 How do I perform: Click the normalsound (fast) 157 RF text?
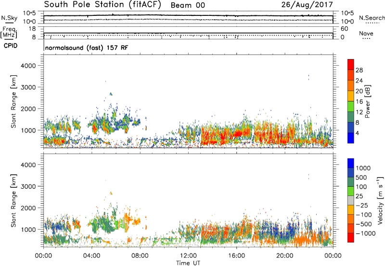click(87, 48)
